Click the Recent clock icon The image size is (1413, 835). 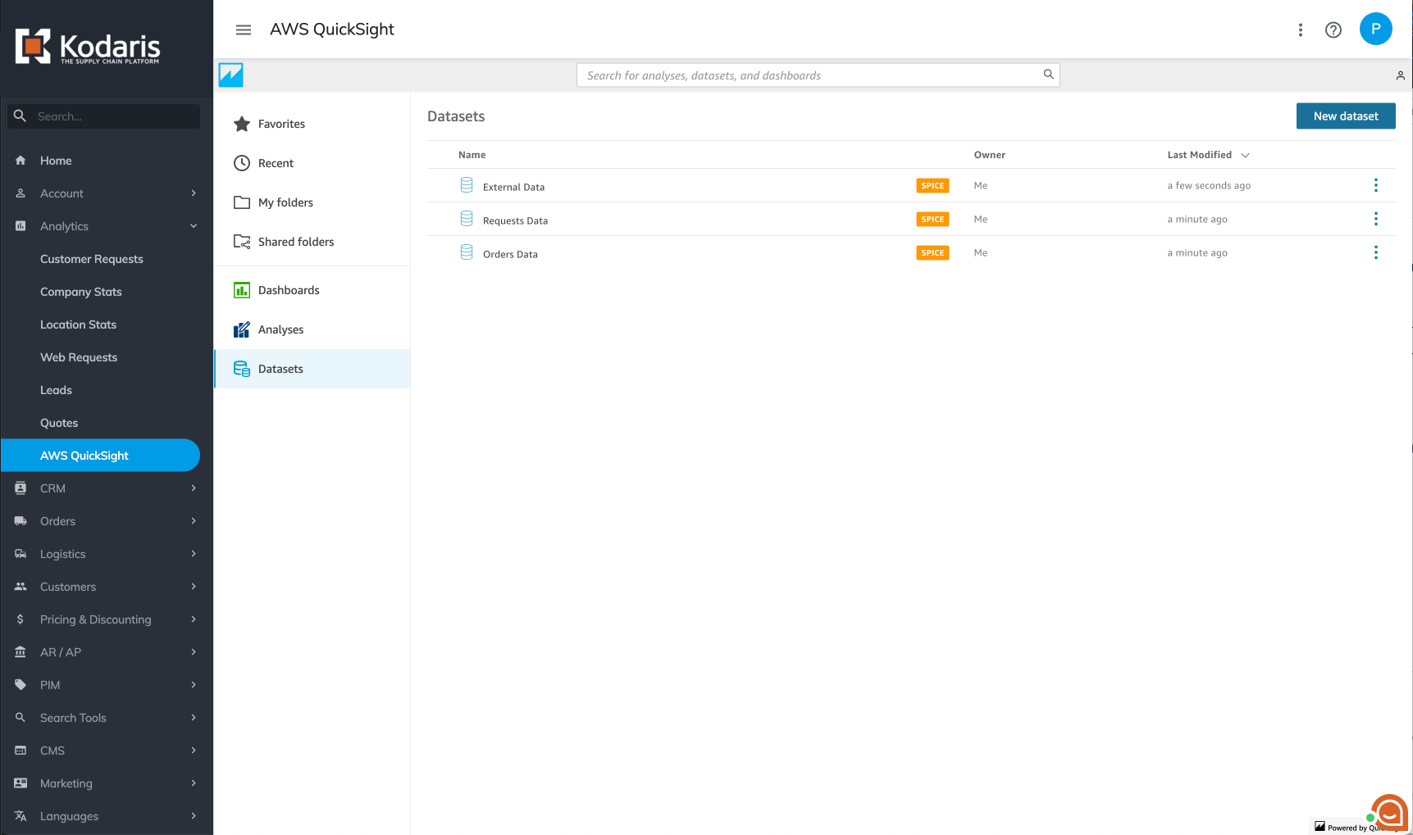point(242,163)
